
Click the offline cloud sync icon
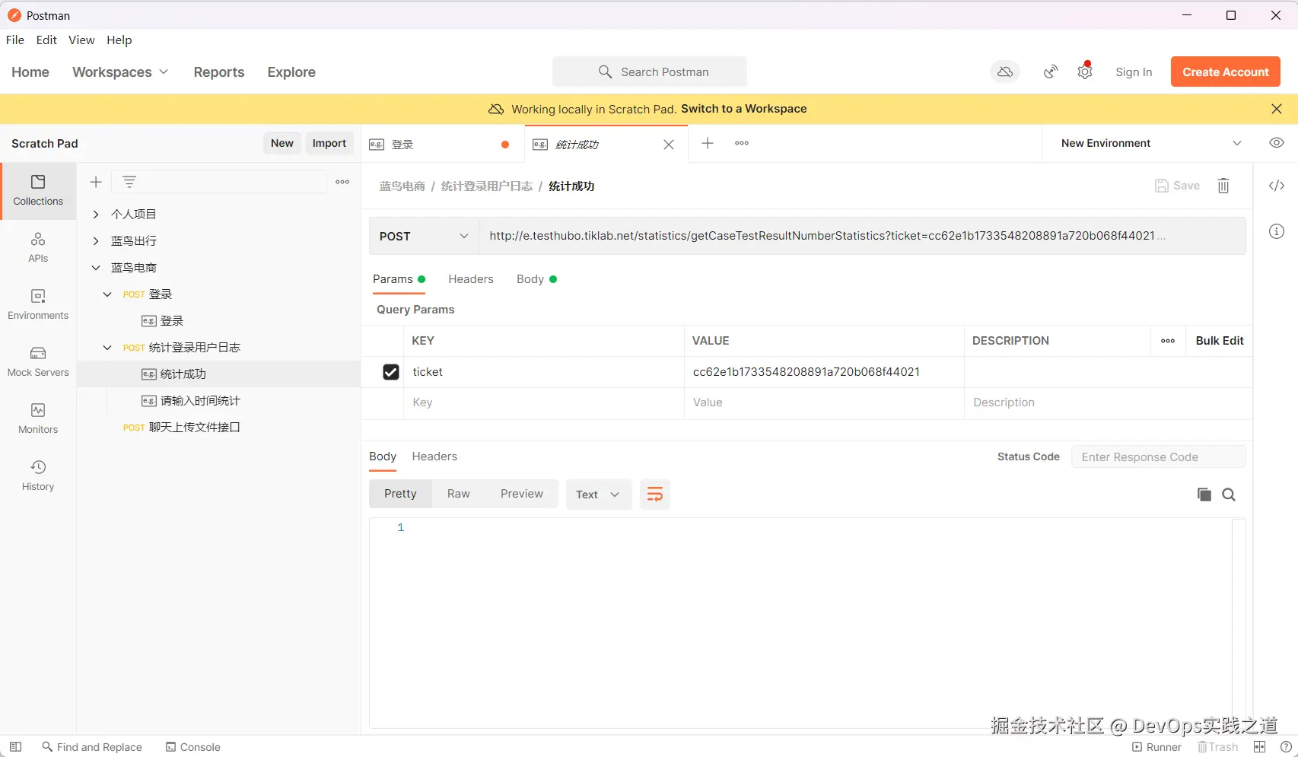[1005, 72]
